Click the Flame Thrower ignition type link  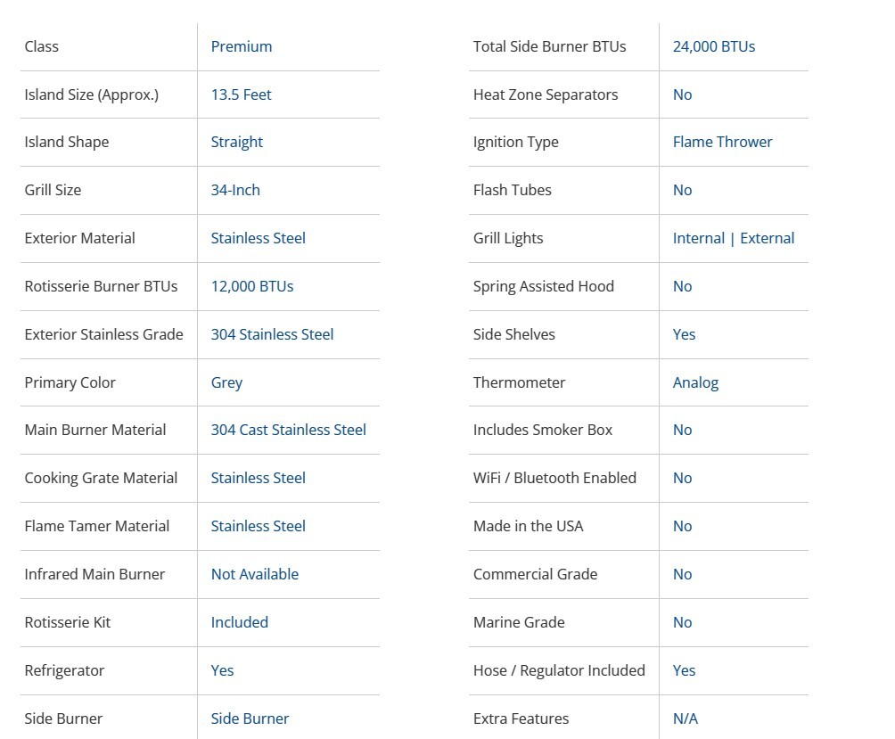[722, 142]
